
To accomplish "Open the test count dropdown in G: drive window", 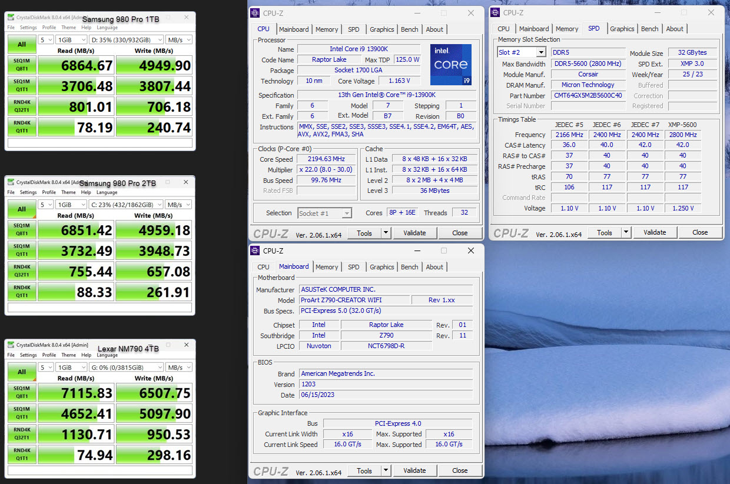I will click(45, 367).
